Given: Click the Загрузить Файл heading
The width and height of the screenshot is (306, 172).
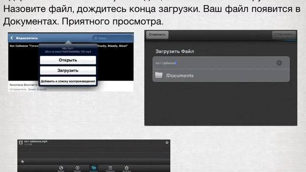Looking at the screenshot, I should coord(175,52).
